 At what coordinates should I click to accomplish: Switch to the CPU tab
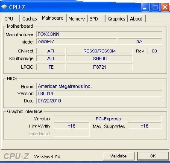11,19
